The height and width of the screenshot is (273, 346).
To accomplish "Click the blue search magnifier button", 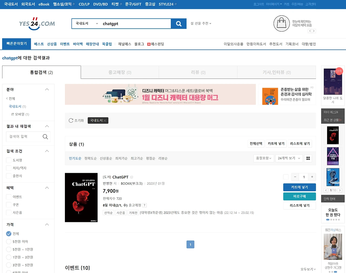I will 179,24.
